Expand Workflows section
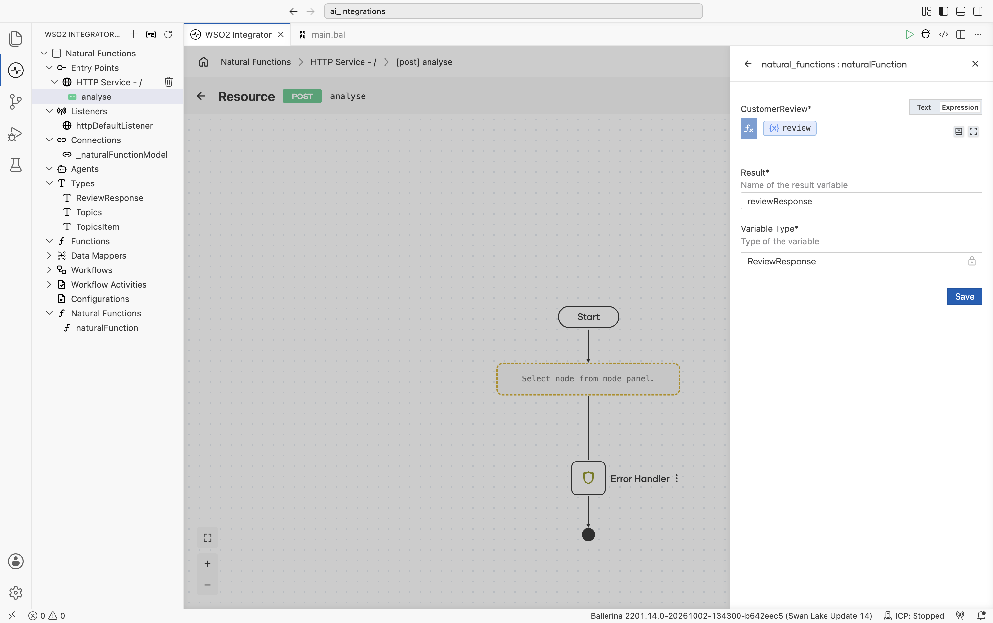993x623 pixels. 49,270
